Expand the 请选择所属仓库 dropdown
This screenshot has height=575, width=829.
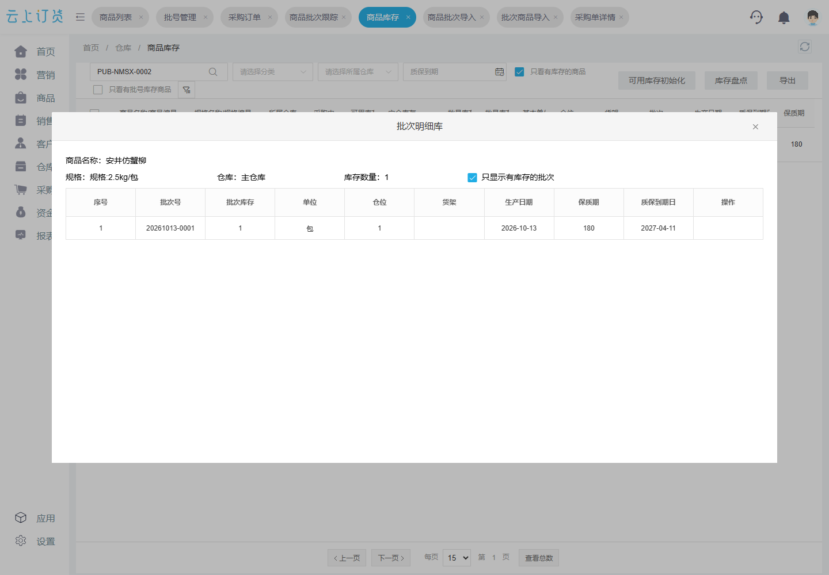click(358, 72)
